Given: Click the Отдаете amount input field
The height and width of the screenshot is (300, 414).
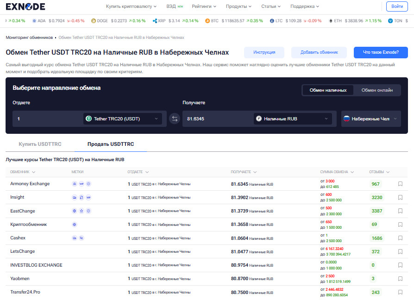Looking at the screenshot, I should coord(46,119).
